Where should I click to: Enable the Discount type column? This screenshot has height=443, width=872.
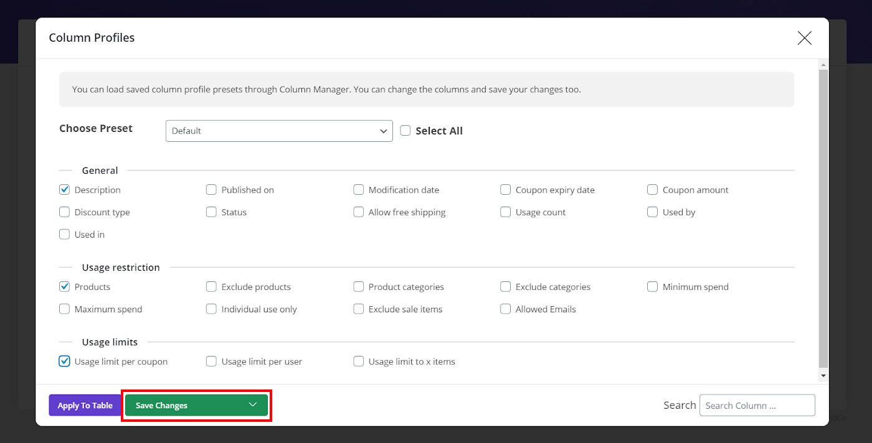(64, 212)
